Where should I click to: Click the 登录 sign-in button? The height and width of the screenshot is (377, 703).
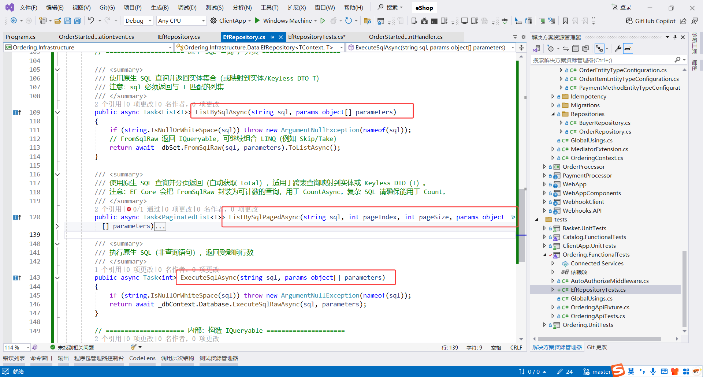(621, 7)
